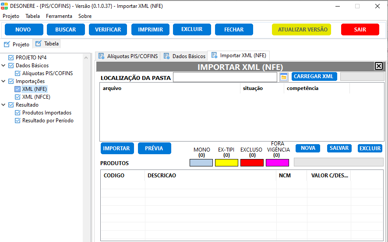Open the Sobre menu
The height and width of the screenshot is (242, 388).
click(x=85, y=16)
